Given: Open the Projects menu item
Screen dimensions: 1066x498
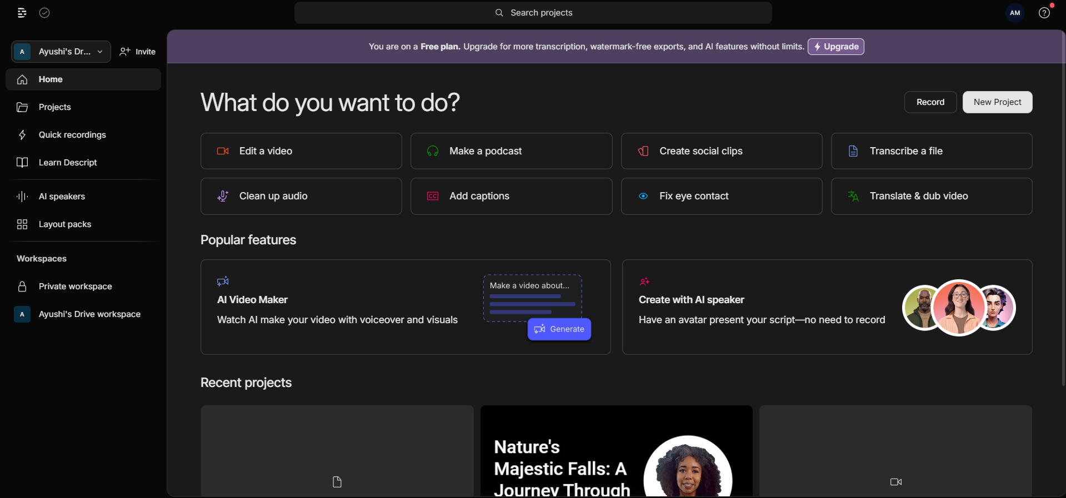Looking at the screenshot, I should [83, 107].
